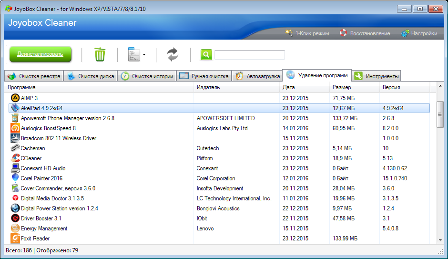Open Восстановление restore option
Image resolution: width=448 pixels, height=259 pixels.
[x=365, y=33]
